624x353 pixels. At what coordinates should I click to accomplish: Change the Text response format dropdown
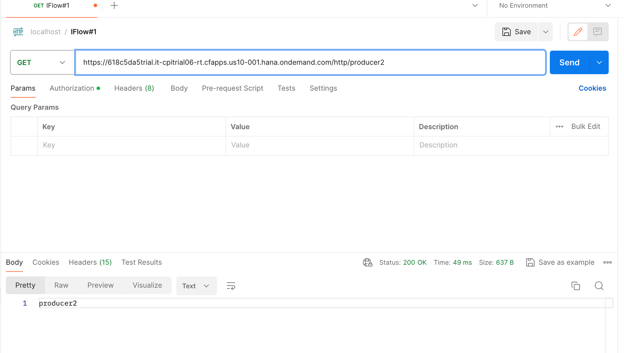[x=196, y=286]
